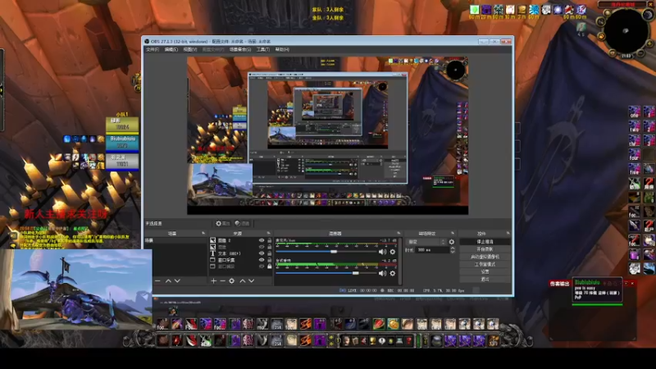656x369 pixels.
Task: Click the "one" macro button on the side action bar
Action: click(x=635, y=112)
